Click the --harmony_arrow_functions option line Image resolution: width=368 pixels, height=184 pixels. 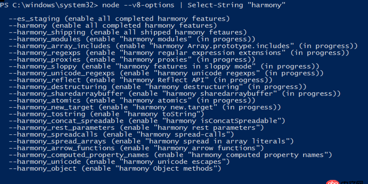[136, 148]
